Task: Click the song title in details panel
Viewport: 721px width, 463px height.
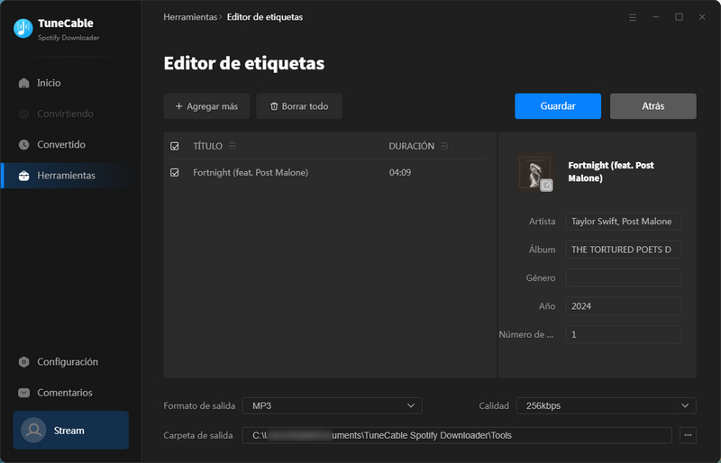Action: [x=611, y=171]
